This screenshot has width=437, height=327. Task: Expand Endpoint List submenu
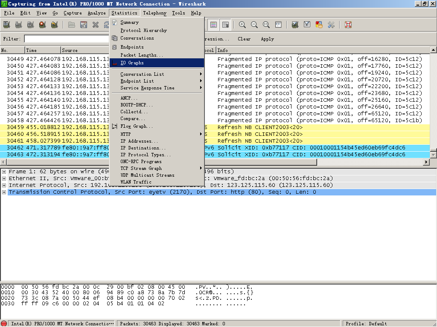(x=157, y=81)
